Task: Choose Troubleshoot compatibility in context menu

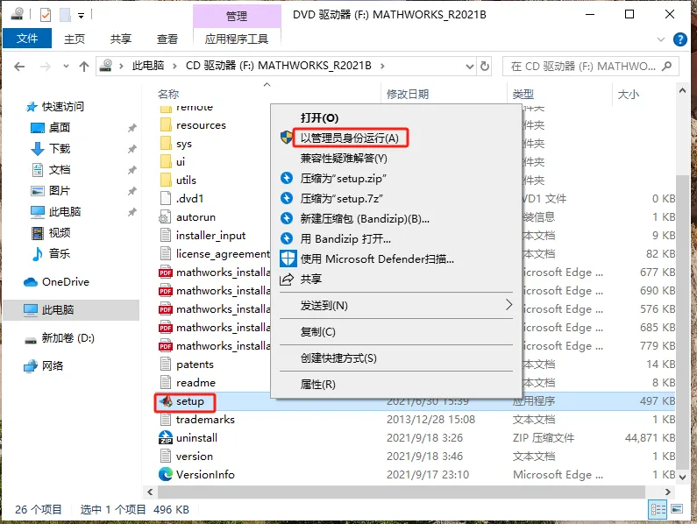Action: 344,159
